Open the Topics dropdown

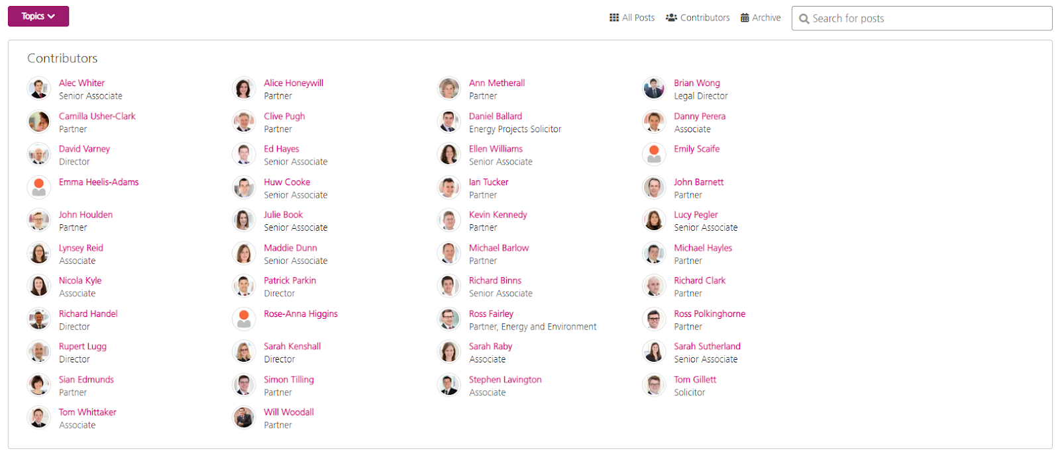(x=38, y=17)
